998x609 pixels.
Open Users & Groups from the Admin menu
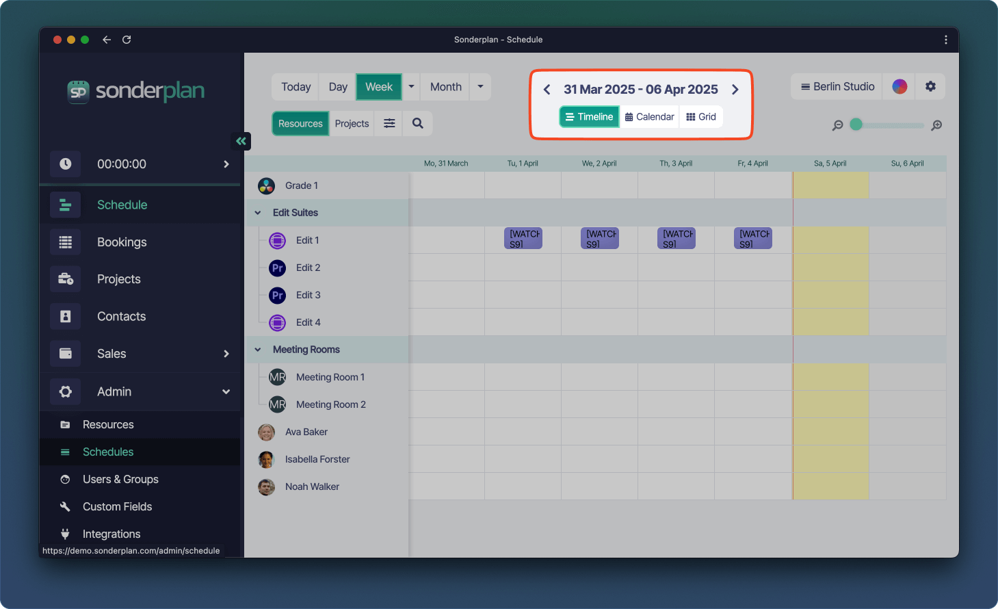tap(120, 479)
